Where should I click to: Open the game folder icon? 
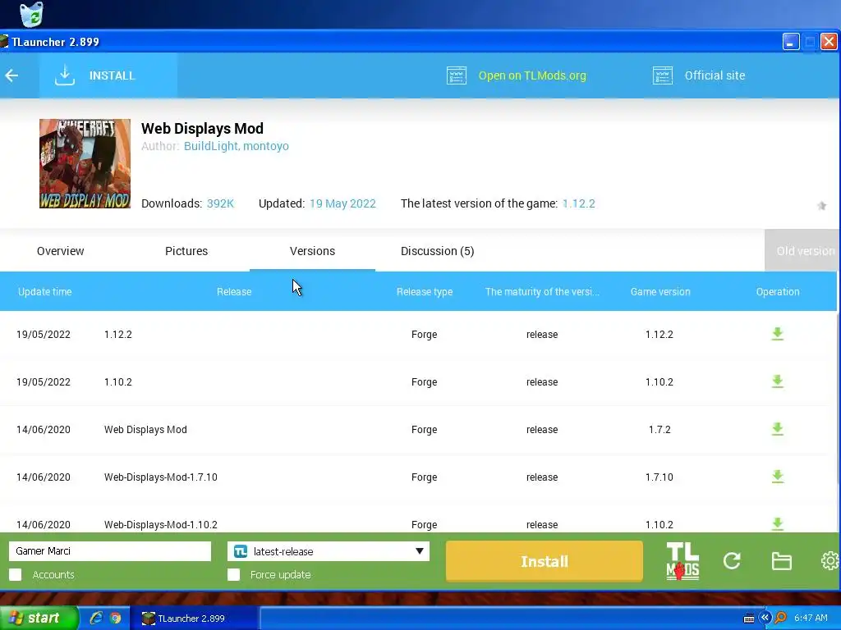(x=782, y=561)
